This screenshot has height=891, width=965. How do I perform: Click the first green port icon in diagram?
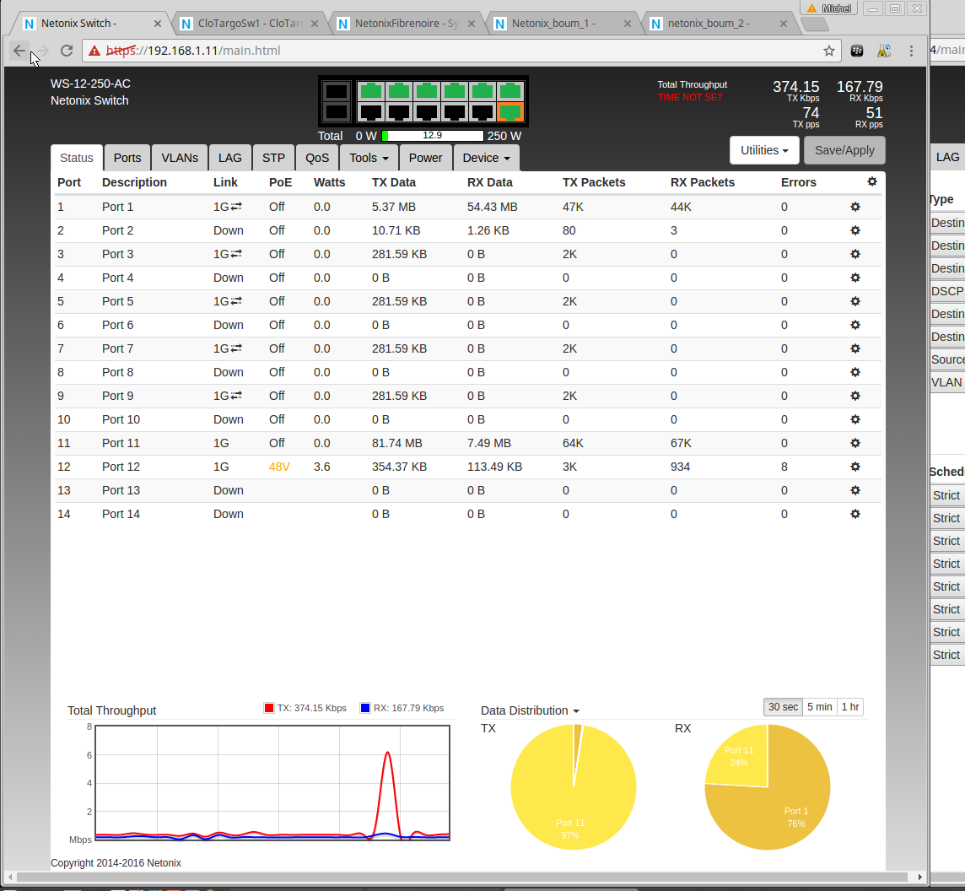pos(371,90)
